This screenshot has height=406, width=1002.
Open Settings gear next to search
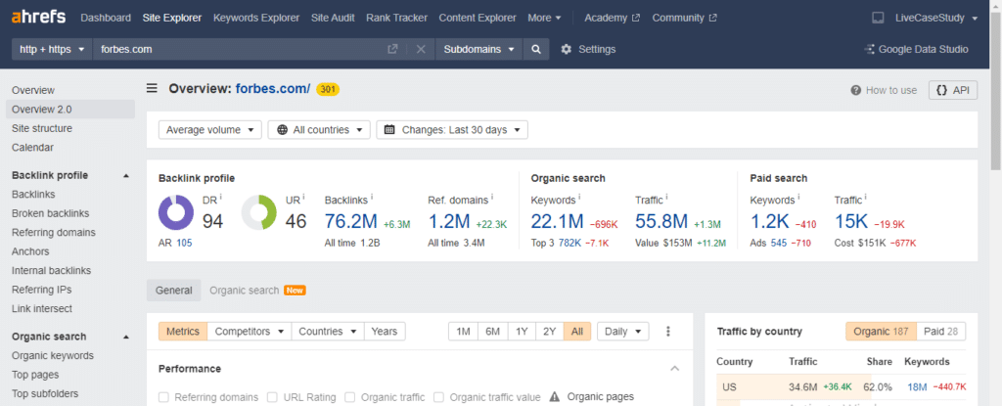(x=567, y=49)
